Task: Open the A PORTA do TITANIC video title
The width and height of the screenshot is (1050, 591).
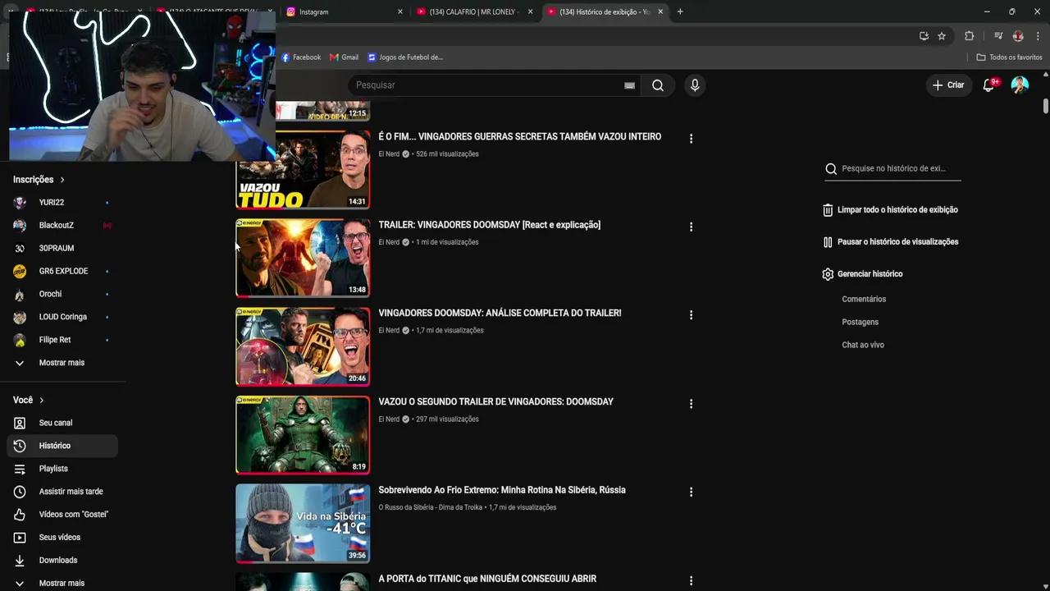Action: point(487,580)
